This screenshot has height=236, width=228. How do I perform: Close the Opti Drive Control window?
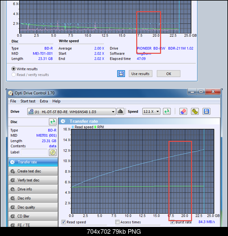click(213, 92)
